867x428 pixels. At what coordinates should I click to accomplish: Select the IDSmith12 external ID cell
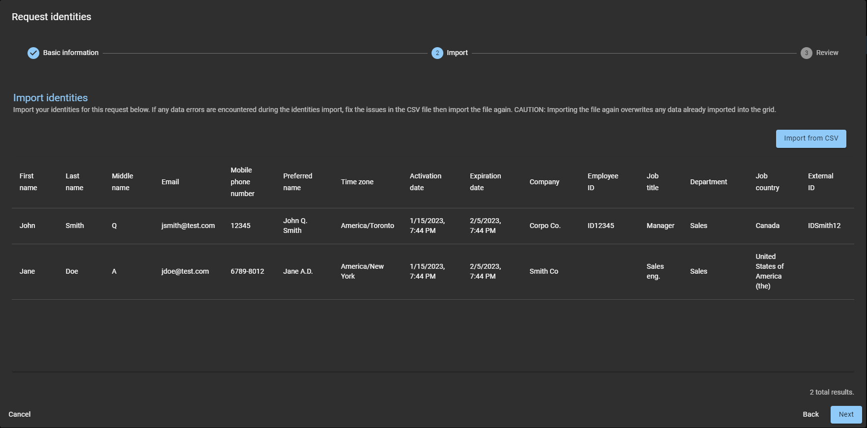(824, 226)
